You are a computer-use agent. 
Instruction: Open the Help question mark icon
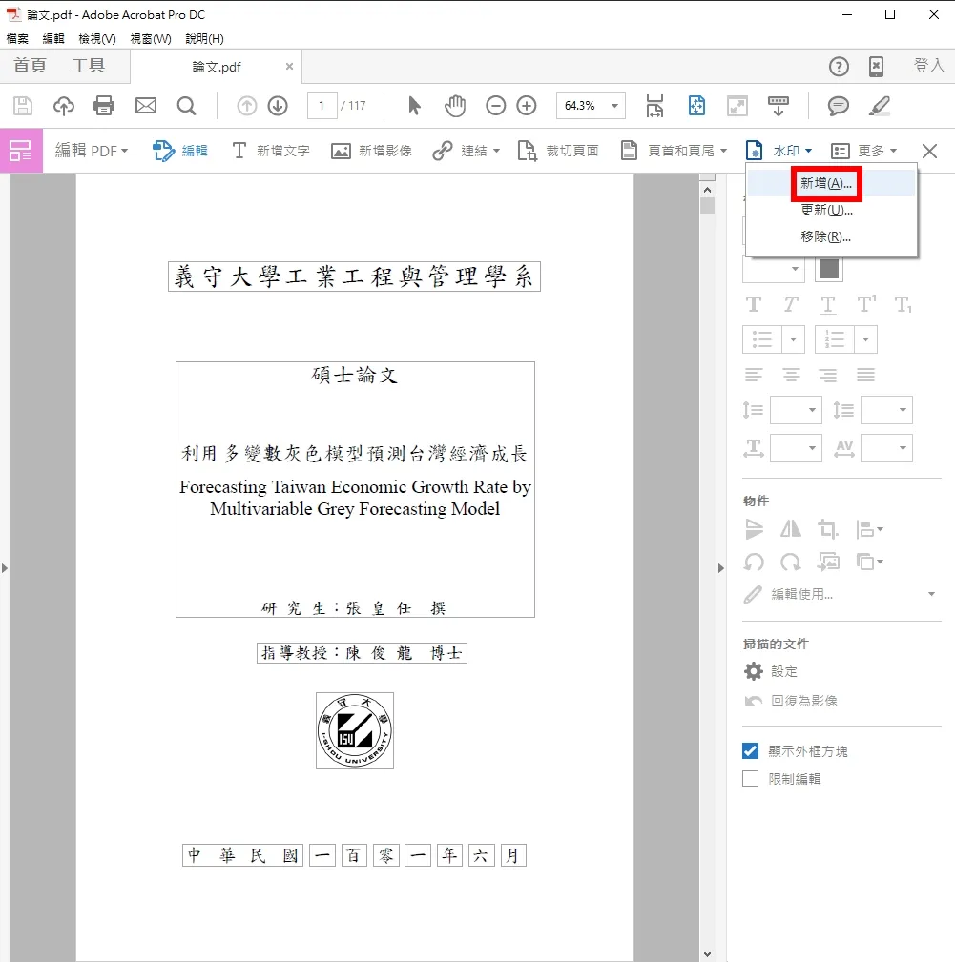(839, 66)
